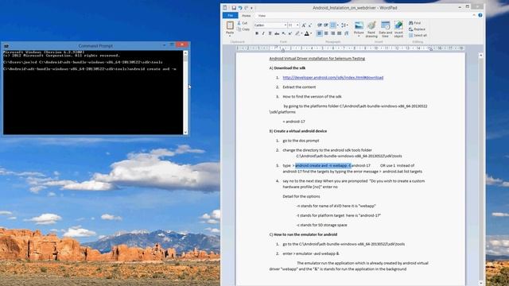Switch to the Home ribbon tab
The height and width of the screenshot is (286, 509).
(x=246, y=16)
